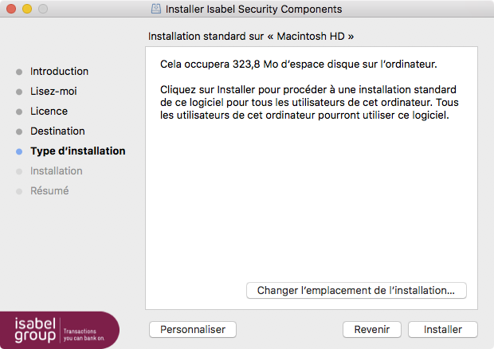Open the Personnaliser options

193,329
